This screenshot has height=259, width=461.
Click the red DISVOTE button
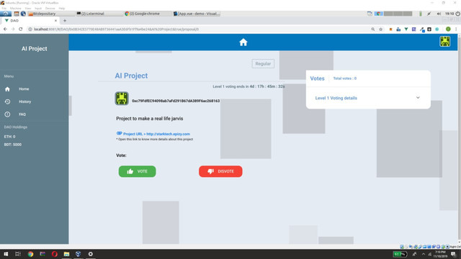coord(220,171)
